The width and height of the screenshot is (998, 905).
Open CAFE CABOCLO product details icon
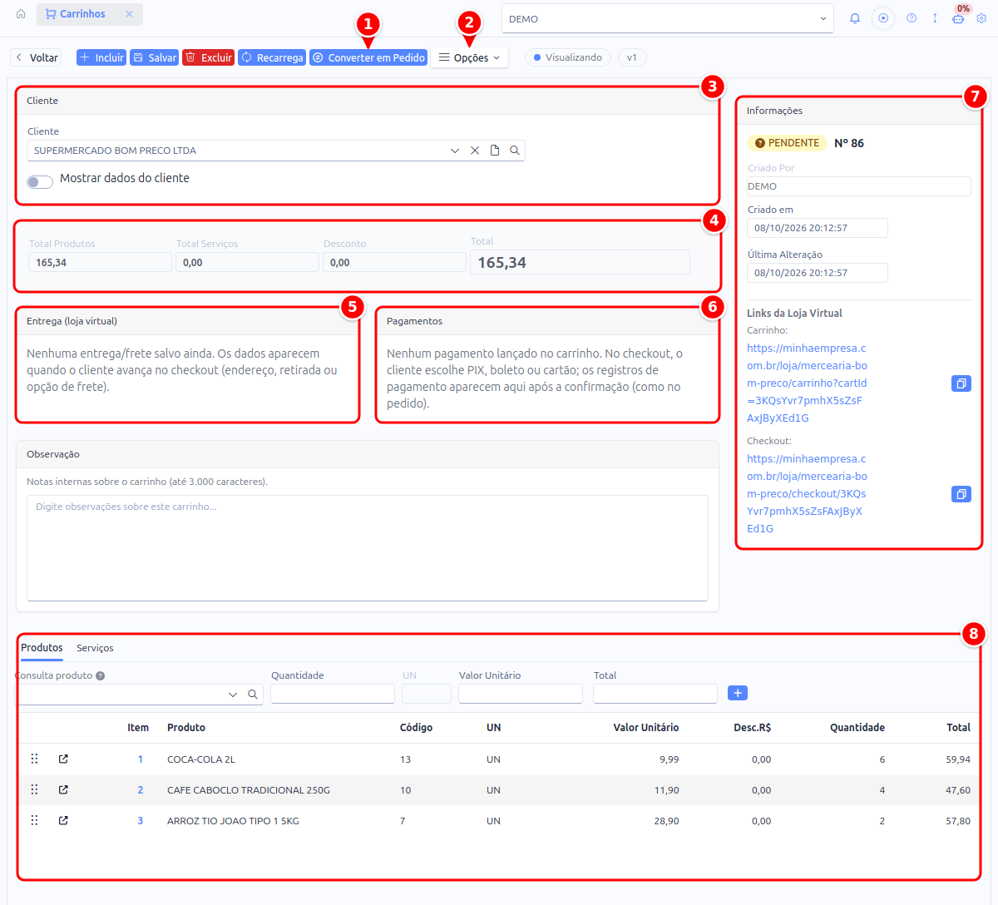pos(63,789)
